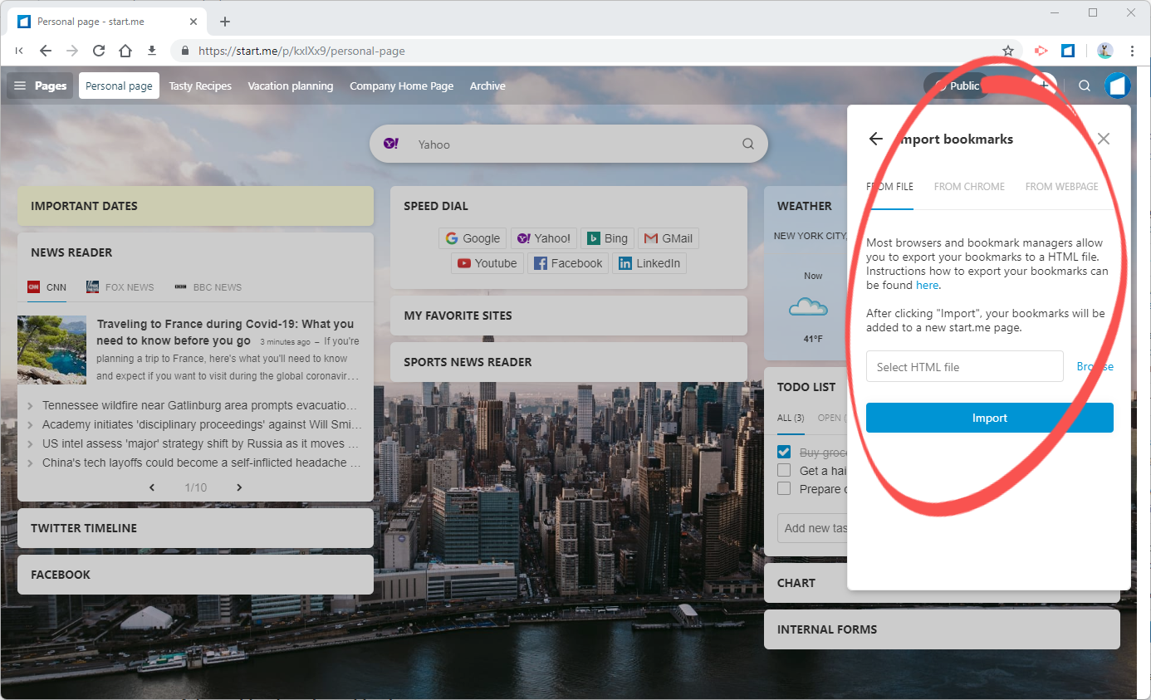The image size is (1151, 700).
Task: Open a new browser tab with plus
Action: [225, 22]
